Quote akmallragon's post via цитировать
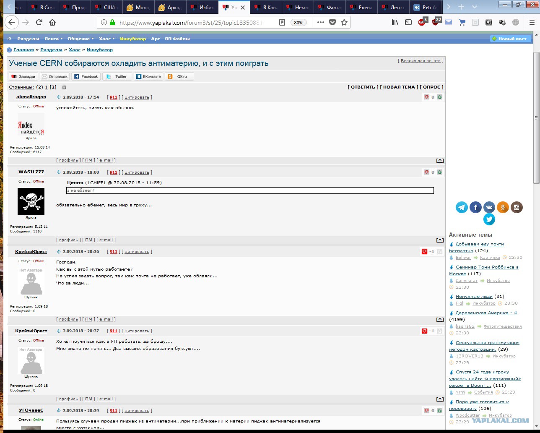 click(x=137, y=97)
